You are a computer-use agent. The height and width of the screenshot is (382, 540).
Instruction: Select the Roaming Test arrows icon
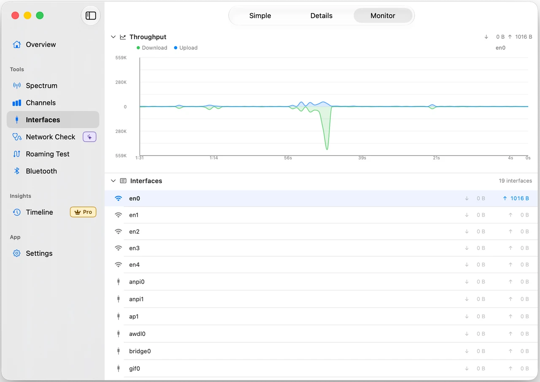click(17, 154)
